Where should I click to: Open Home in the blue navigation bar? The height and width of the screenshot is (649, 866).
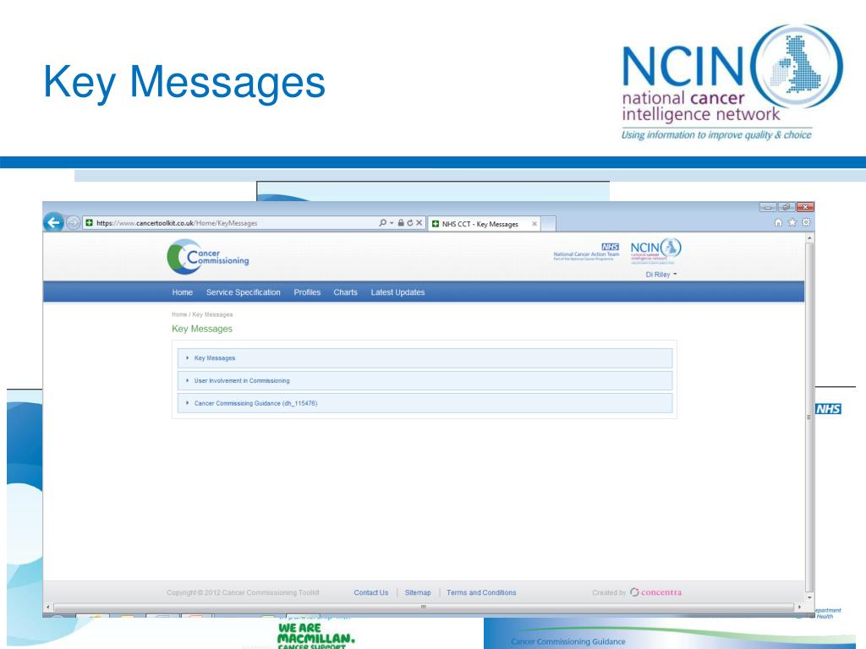click(x=183, y=292)
